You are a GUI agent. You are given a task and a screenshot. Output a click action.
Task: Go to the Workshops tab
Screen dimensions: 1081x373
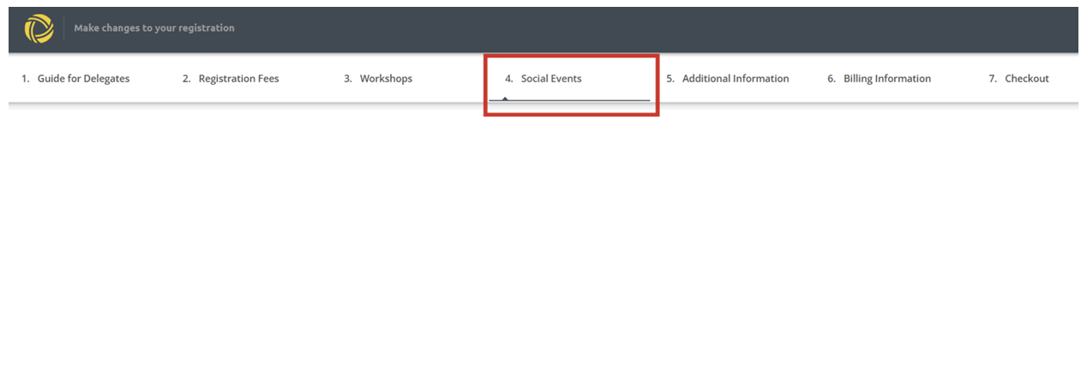coord(386,79)
